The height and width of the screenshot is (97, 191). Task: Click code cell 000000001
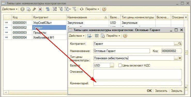pyautogui.click(x=22, y=23)
